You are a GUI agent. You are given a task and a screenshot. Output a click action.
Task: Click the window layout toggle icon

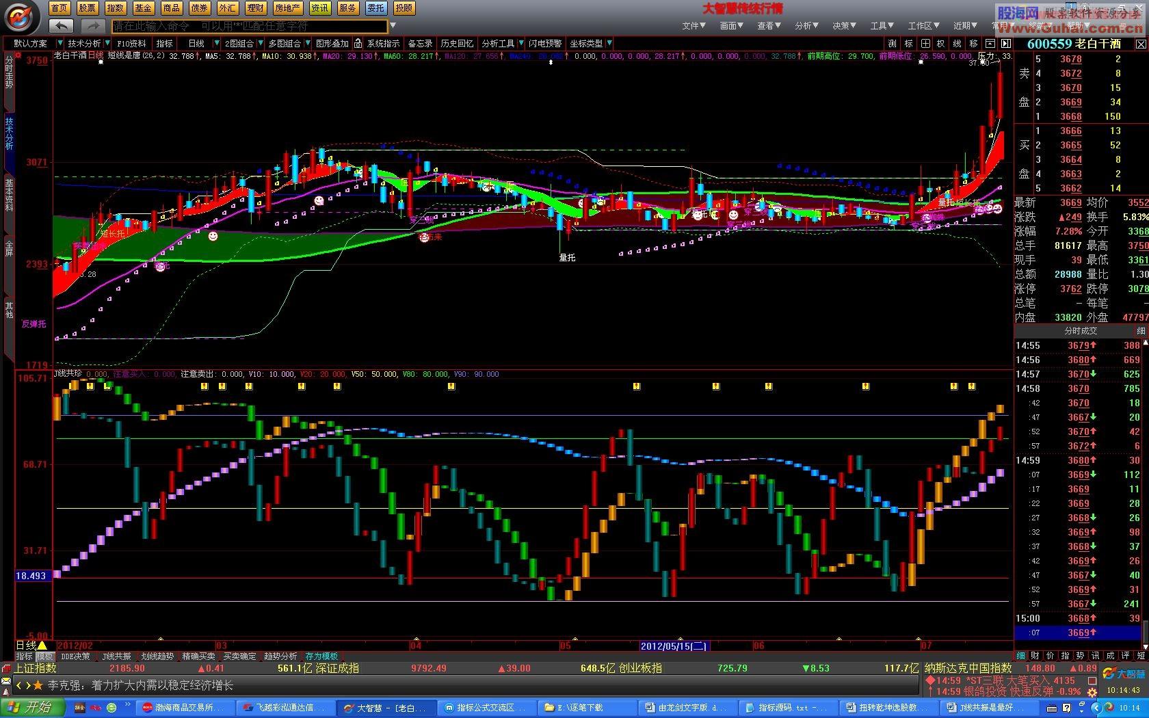tap(990, 43)
